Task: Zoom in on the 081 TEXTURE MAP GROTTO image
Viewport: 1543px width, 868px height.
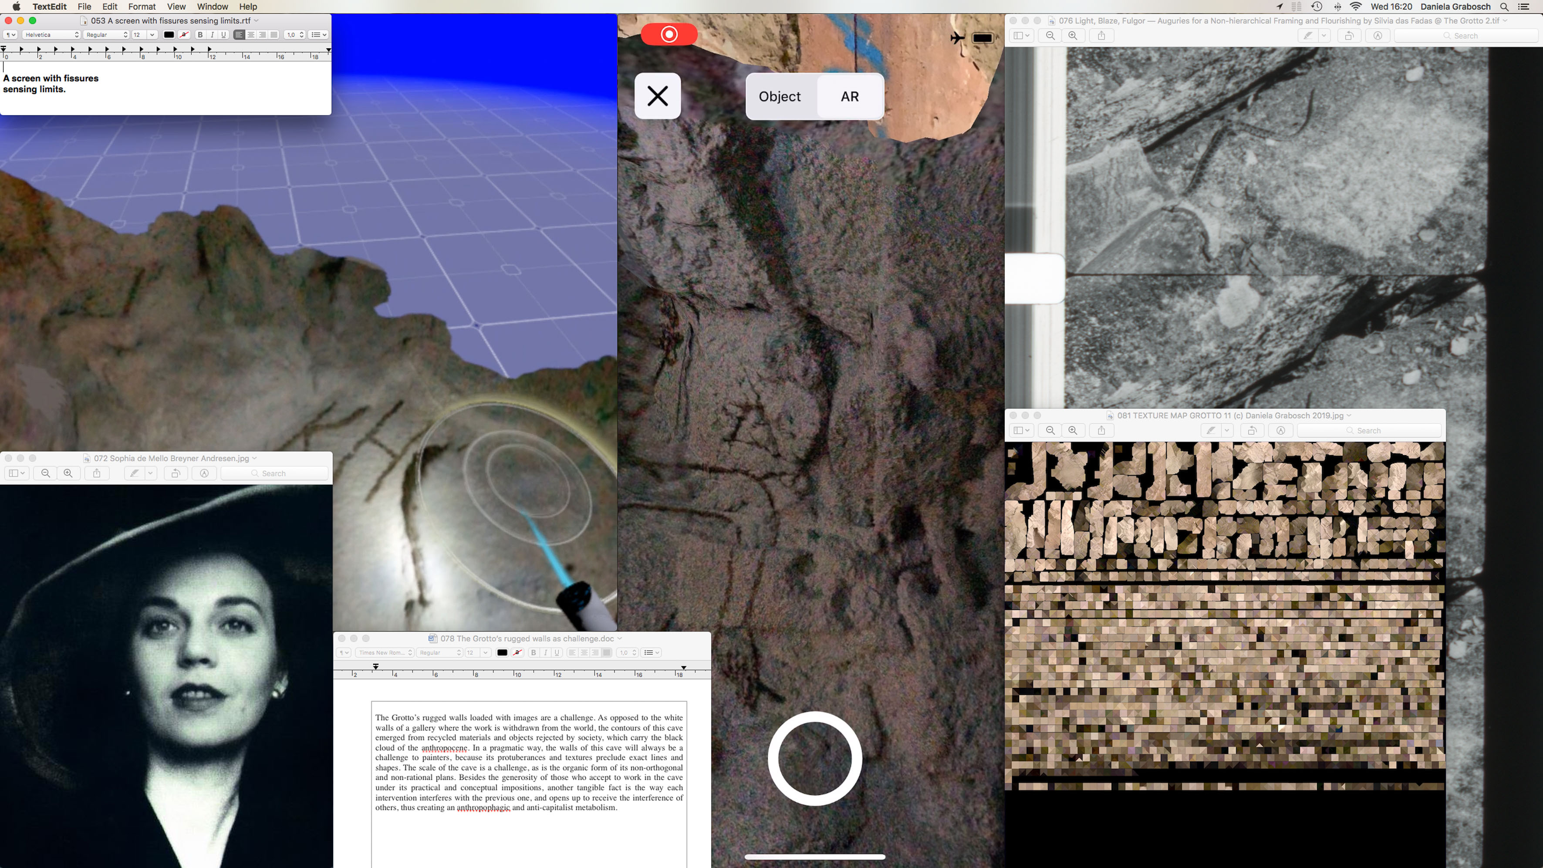Action: 1073,430
